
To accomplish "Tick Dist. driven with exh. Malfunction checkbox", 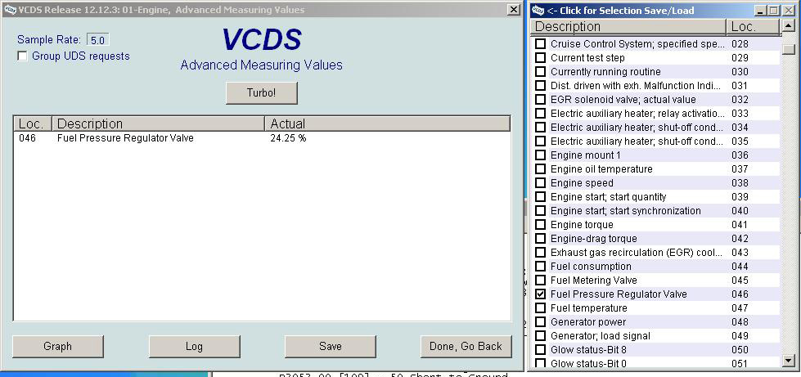I will [540, 86].
